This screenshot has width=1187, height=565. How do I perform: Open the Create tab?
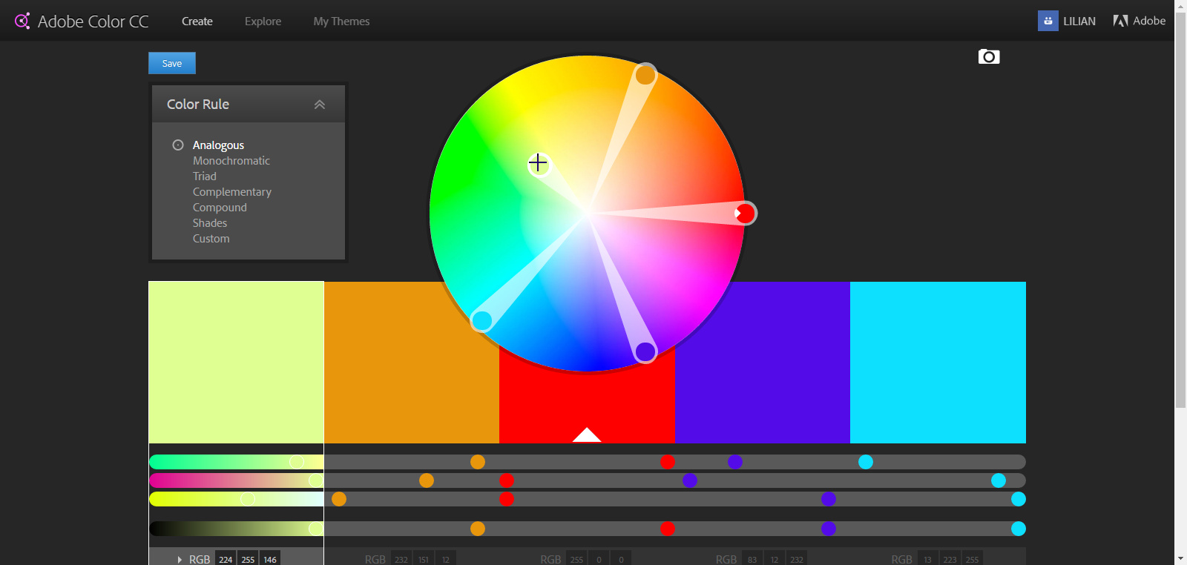coord(197,22)
